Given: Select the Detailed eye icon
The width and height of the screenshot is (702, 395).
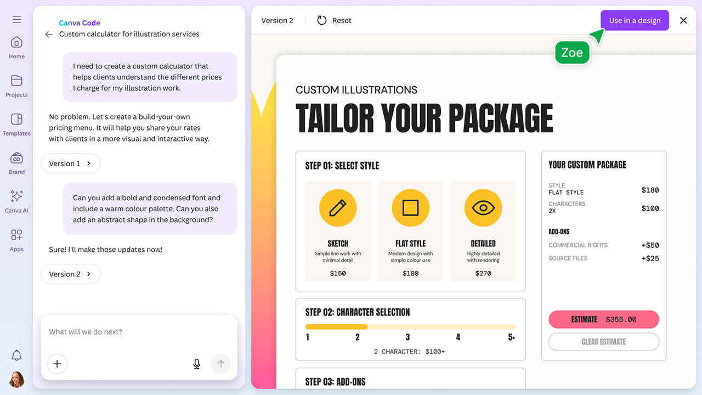Looking at the screenshot, I should click(x=483, y=208).
